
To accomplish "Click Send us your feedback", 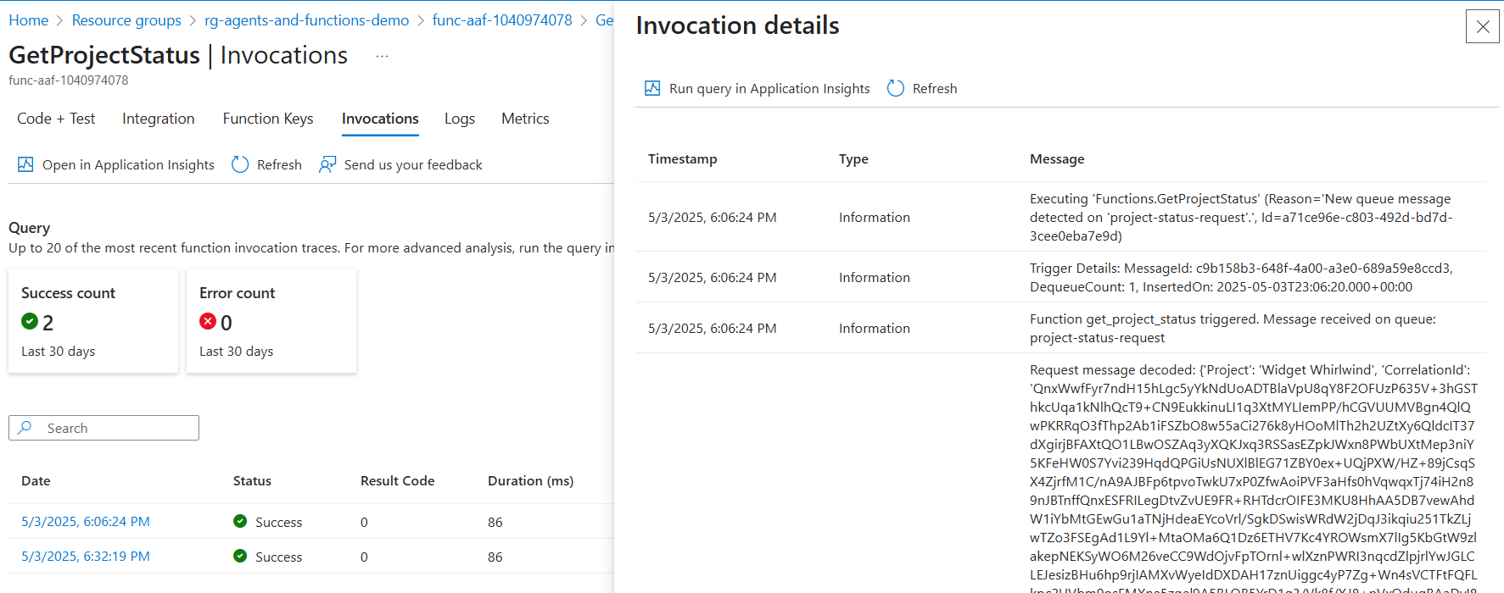I will pos(413,165).
